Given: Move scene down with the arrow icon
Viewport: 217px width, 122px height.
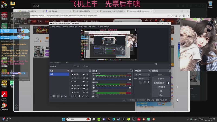Looking at the screenshot, I should click(65, 96).
